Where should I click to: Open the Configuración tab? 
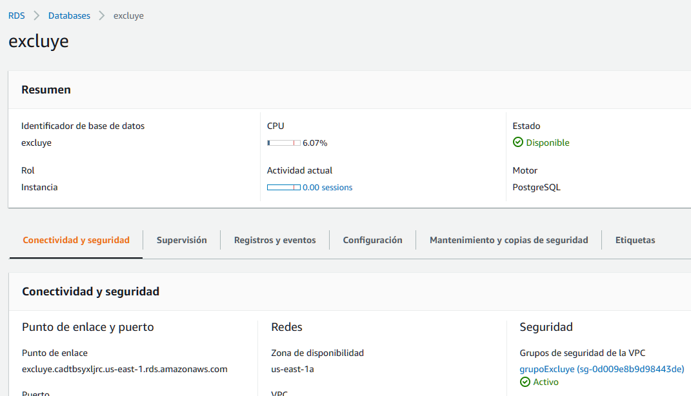tap(372, 239)
